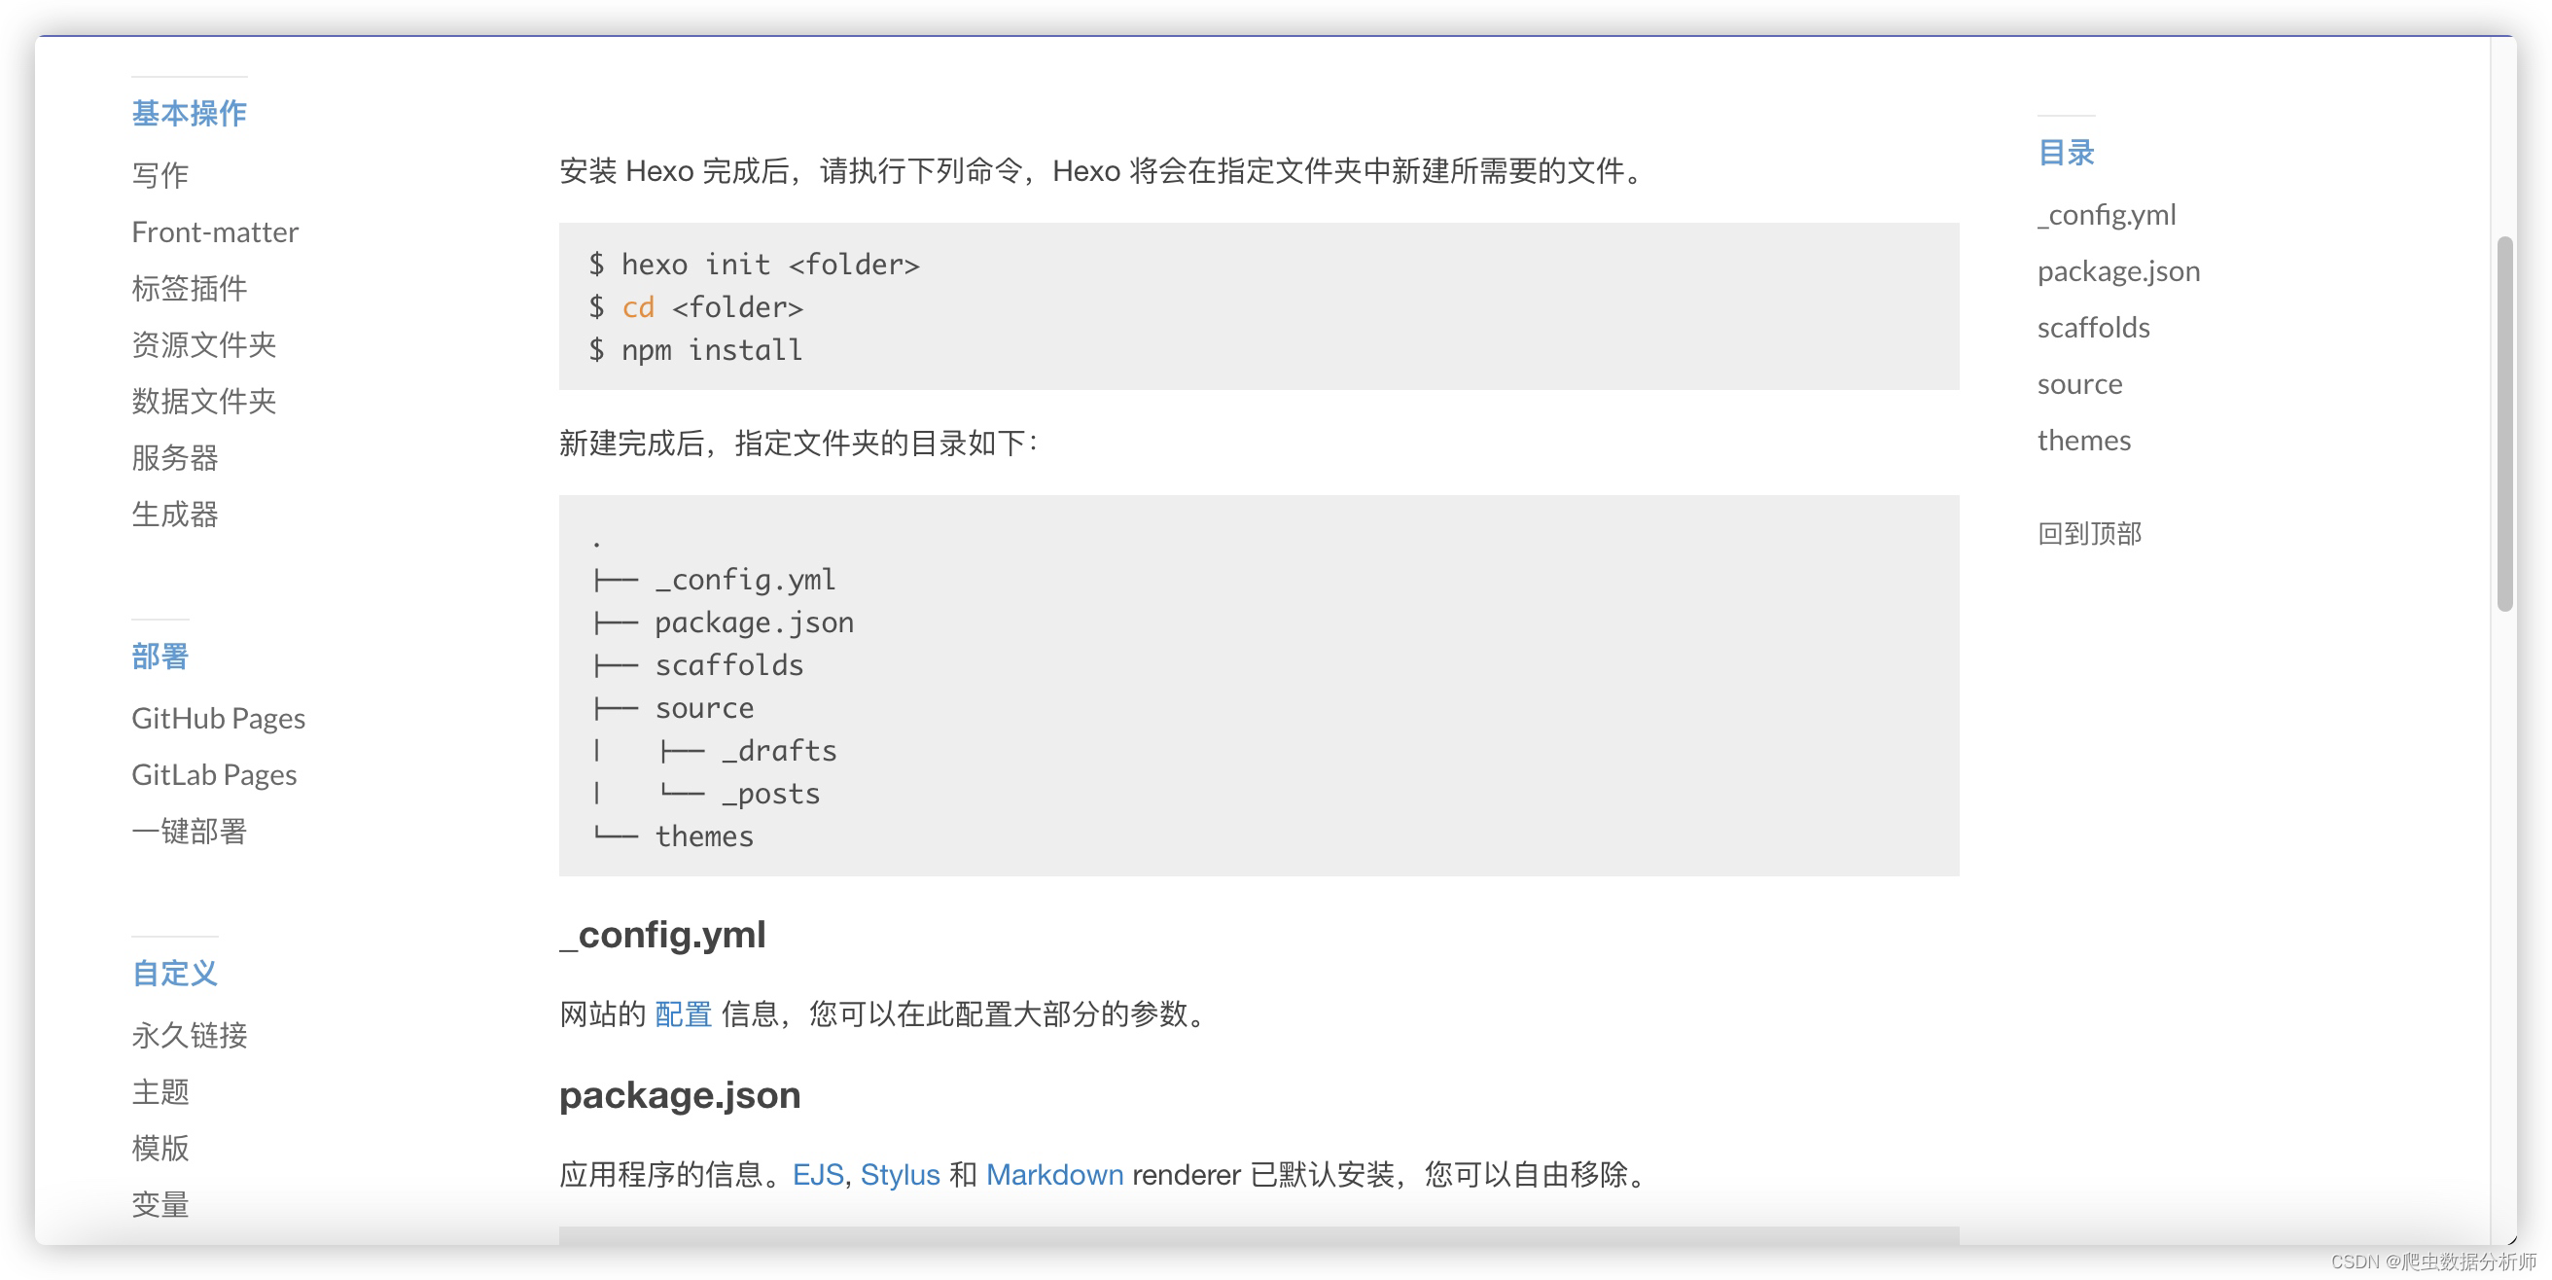Click source in the directory tree

click(x=704, y=707)
